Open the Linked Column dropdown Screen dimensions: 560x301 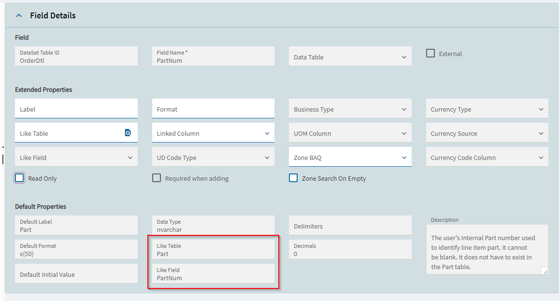pyautogui.click(x=213, y=133)
